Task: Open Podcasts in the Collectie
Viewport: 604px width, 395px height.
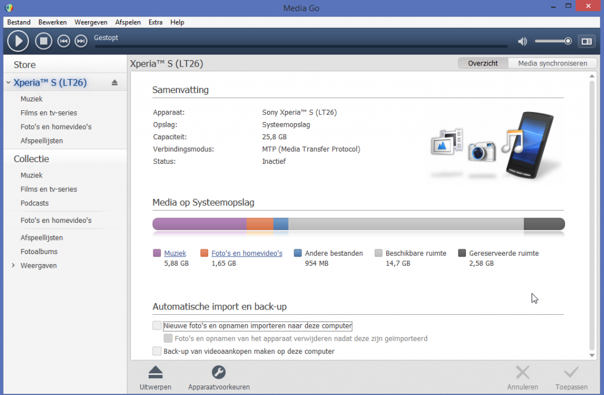Action: point(35,203)
